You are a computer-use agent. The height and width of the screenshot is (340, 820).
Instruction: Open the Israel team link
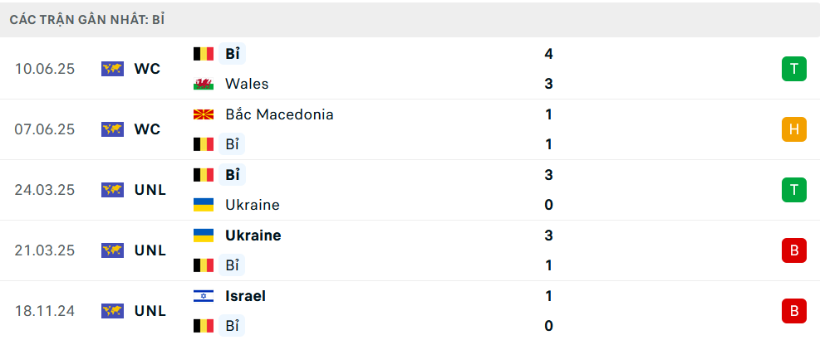245,296
